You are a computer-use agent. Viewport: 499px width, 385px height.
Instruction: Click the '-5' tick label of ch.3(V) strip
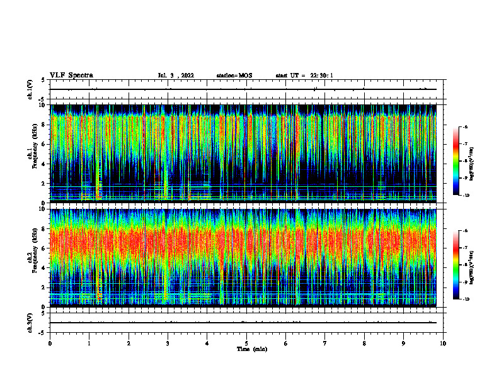click(x=43, y=333)
